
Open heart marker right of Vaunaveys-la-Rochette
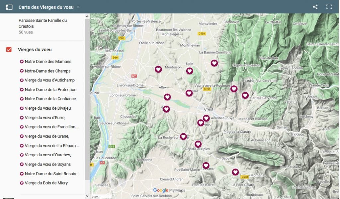pos(234,89)
